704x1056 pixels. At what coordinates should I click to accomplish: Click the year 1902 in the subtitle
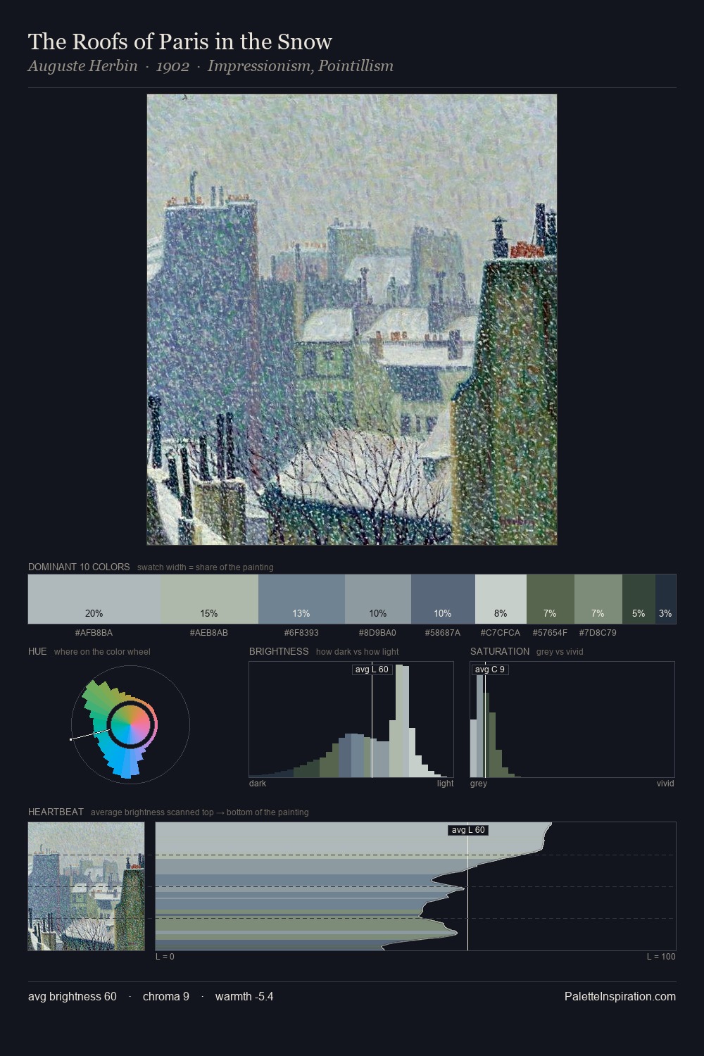[172, 66]
